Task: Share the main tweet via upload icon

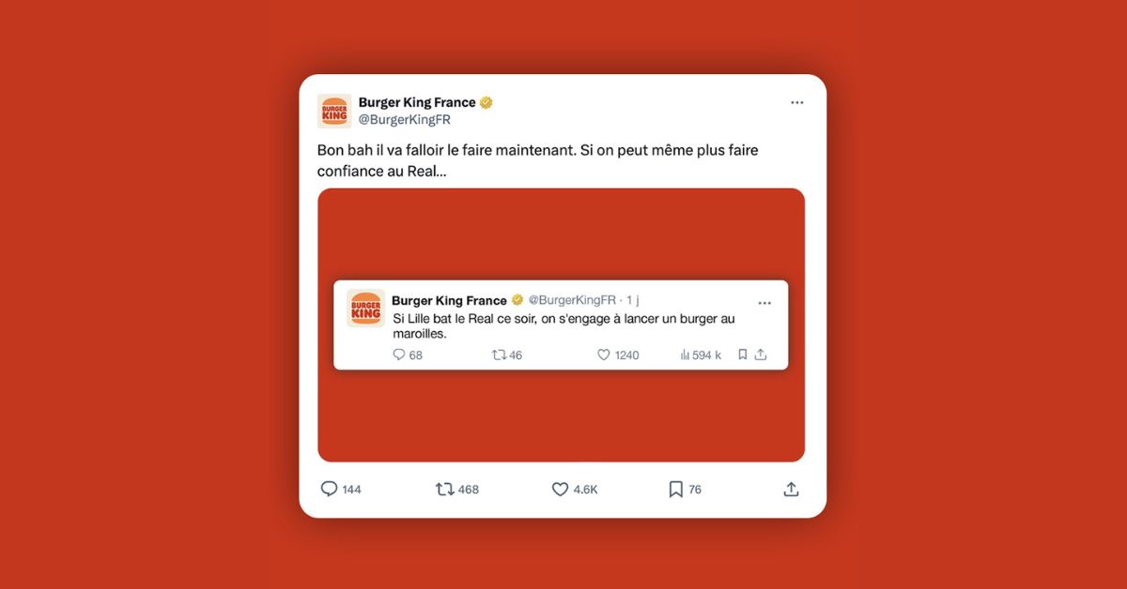Action: (791, 490)
